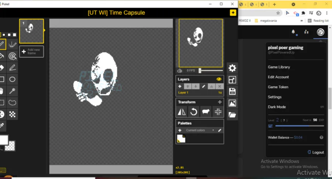Click the primary white color swatch
332x179 pixels.
click(x=4, y=140)
